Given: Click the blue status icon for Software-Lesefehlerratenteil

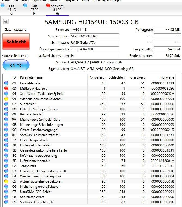Looking at the screenshot, I should [6, 135].
